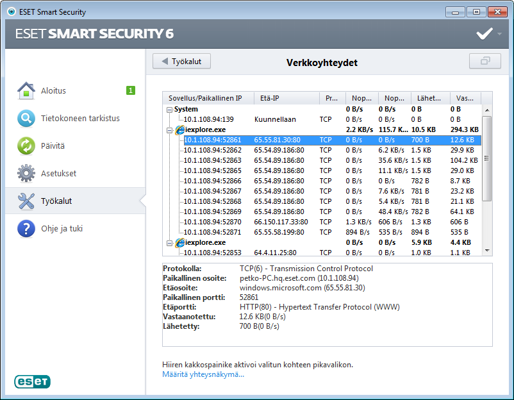Click the windows.microsoft.com (65.55.81.30) remote address
This screenshot has width=514, height=400.
tap(303, 288)
